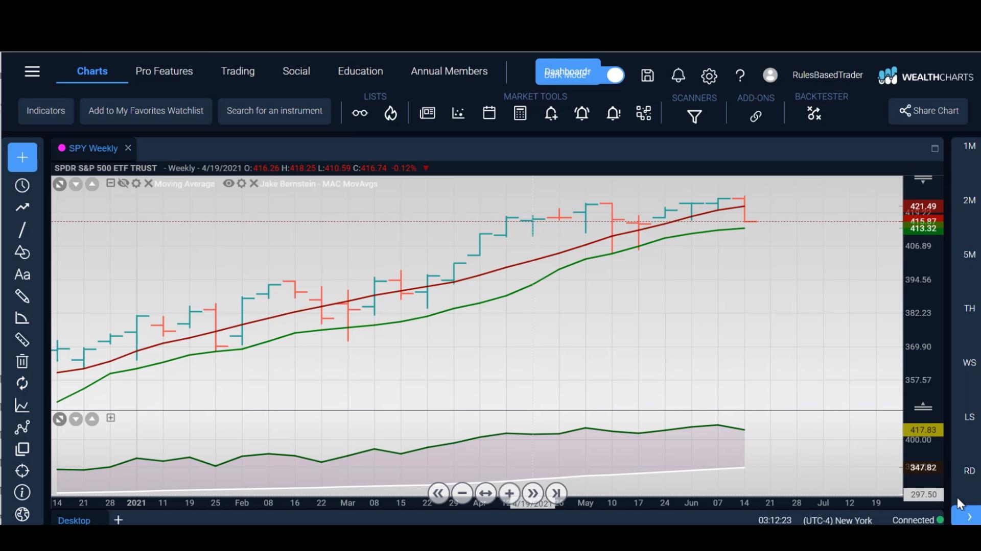Image resolution: width=981 pixels, height=551 pixels.
Task: Zoom out with minus chart control
Action: pos(462,493)
